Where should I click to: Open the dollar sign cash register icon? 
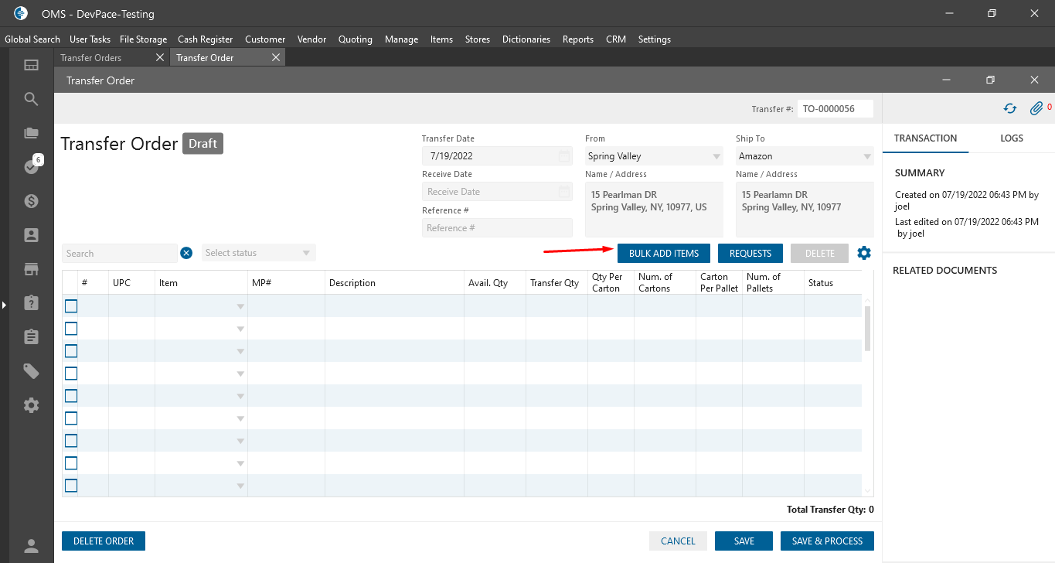(x=31, y=201)
